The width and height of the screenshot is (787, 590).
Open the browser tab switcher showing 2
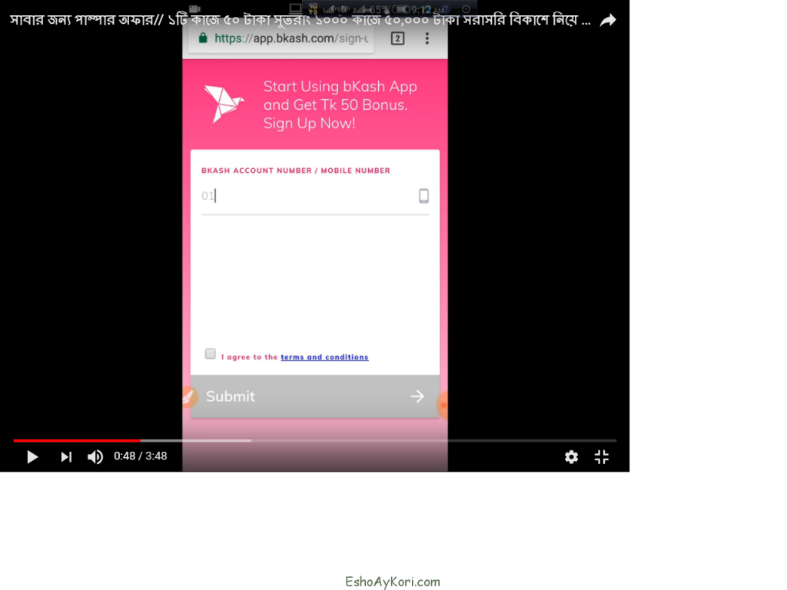tap(397, 38)
